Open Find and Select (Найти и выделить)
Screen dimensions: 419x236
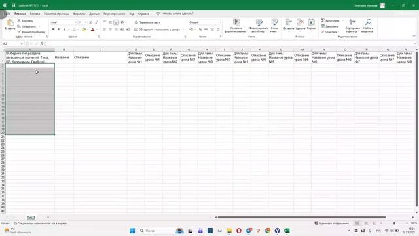(x=368, y=26)
